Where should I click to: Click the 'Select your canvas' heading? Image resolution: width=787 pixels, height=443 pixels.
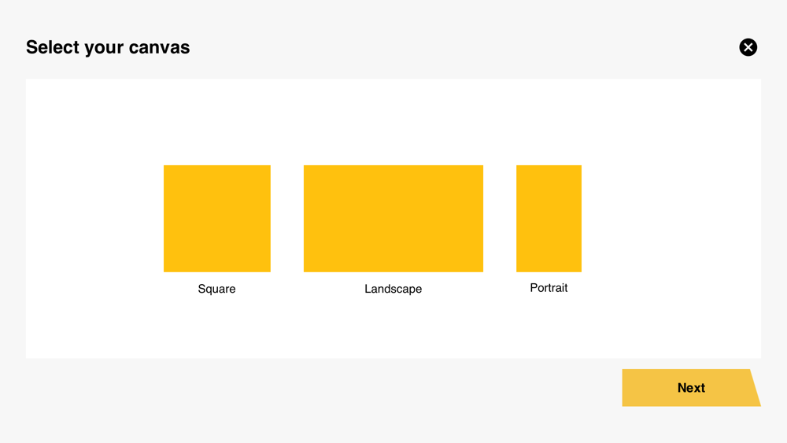pos(108,47)
